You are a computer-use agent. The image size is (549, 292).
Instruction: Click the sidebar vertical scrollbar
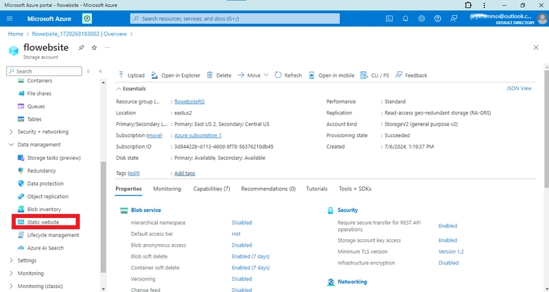click(x=103, y=217)
